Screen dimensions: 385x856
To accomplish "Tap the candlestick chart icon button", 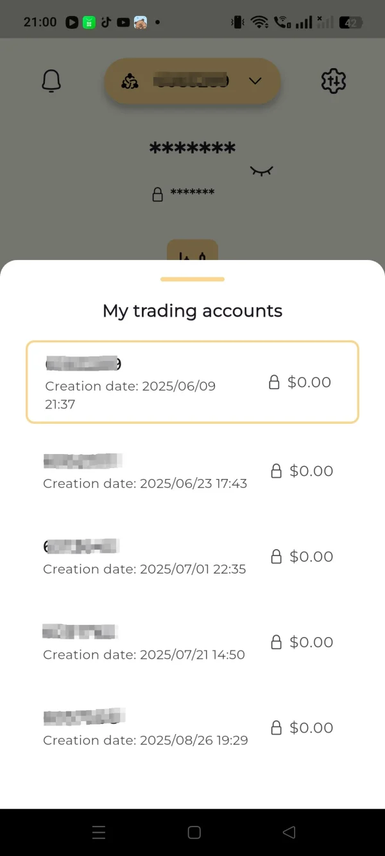I will point(193,252).
